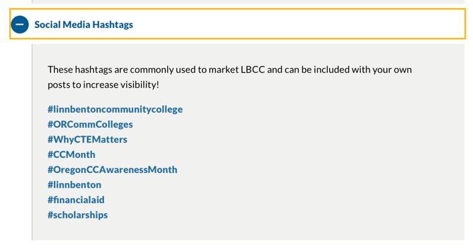473x249 pixels.
Task: Collapse section using the minus circle icon
Action: tap(19, 25)
